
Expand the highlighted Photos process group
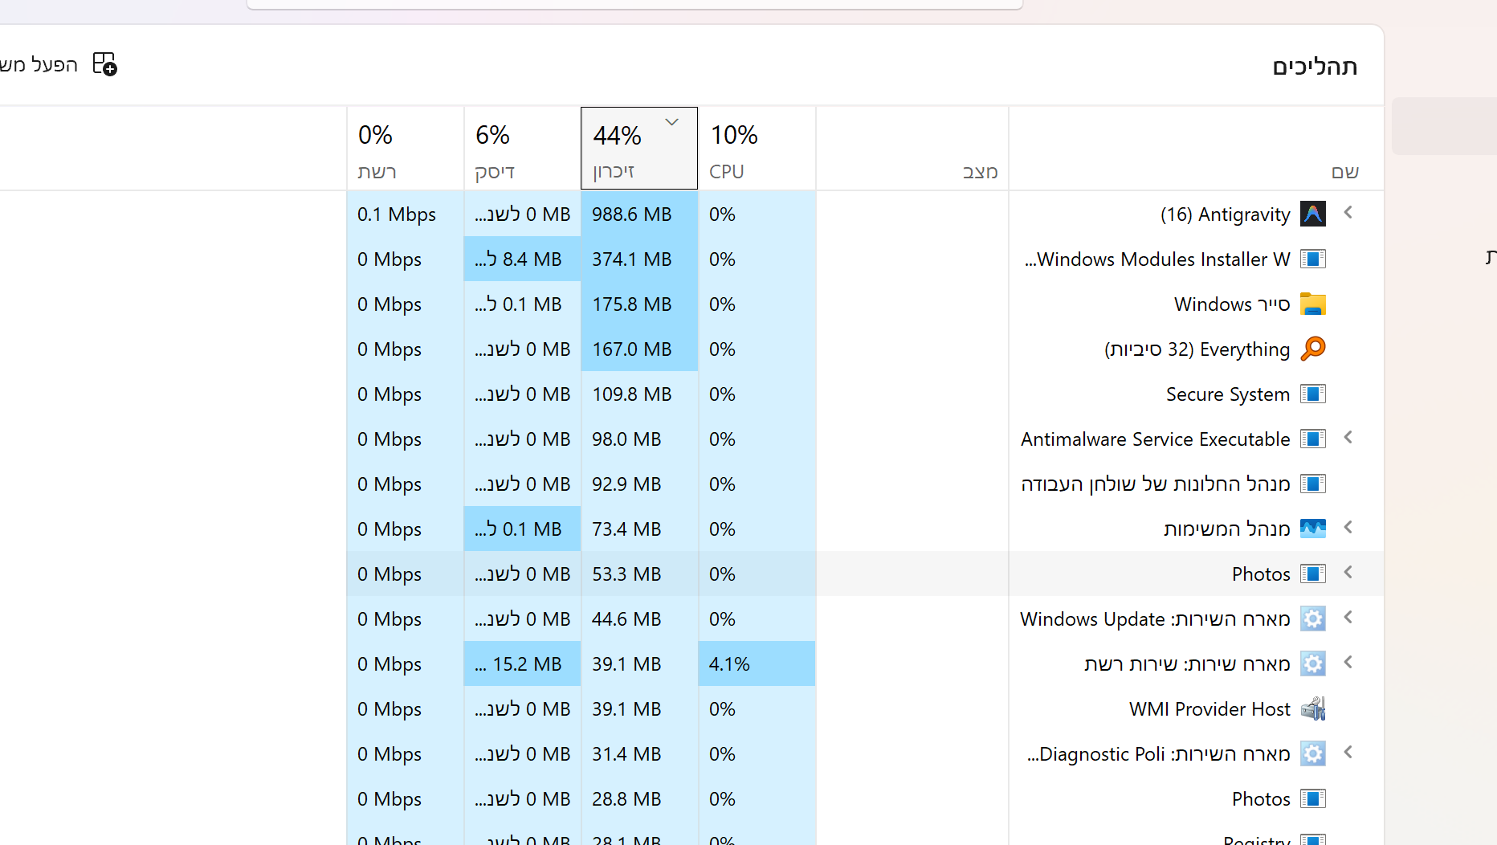click(x=1348, y=573)
